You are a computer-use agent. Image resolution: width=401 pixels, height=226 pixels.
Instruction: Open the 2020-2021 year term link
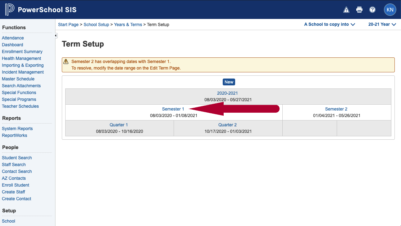227,93
